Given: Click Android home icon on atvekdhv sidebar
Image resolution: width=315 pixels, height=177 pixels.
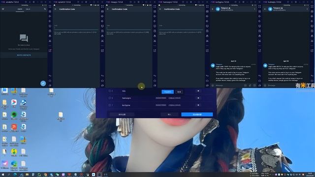Looking at the screenshot, I should [50, 81].
